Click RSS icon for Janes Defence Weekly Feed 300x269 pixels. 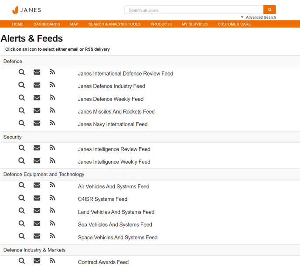point(52,97)
